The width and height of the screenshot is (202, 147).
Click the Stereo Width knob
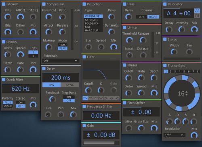click(x=174, y=52)
